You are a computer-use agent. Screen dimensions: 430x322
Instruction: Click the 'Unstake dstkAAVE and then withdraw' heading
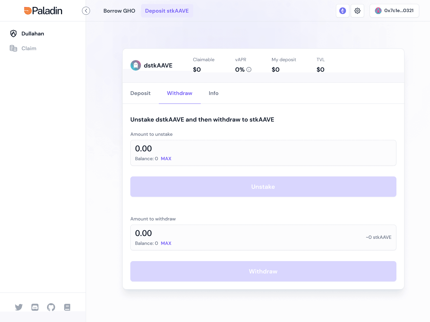click(x=202, y=119)
